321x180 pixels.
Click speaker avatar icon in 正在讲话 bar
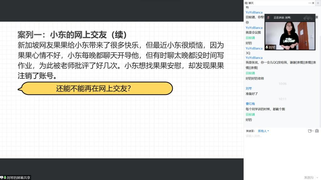[268, 17]
